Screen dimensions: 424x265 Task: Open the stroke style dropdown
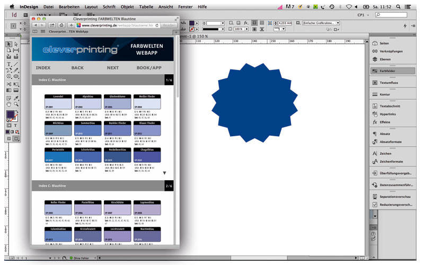[x=223, y=29]
